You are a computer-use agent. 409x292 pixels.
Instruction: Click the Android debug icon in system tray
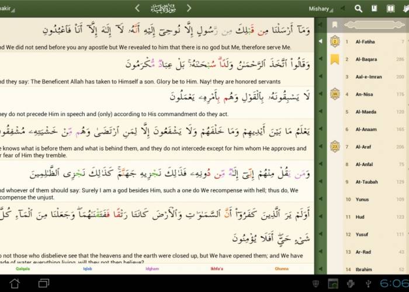click(351, 283)
